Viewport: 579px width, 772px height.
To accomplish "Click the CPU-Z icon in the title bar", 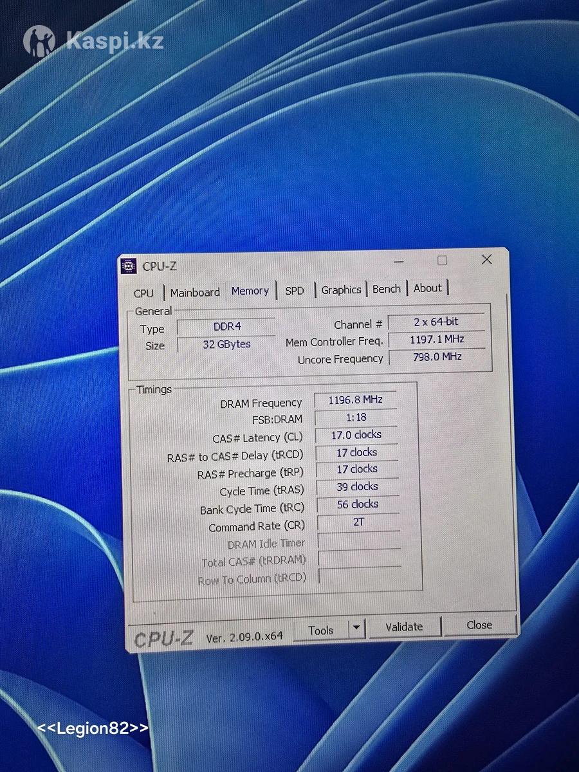I will pos(129,266).
